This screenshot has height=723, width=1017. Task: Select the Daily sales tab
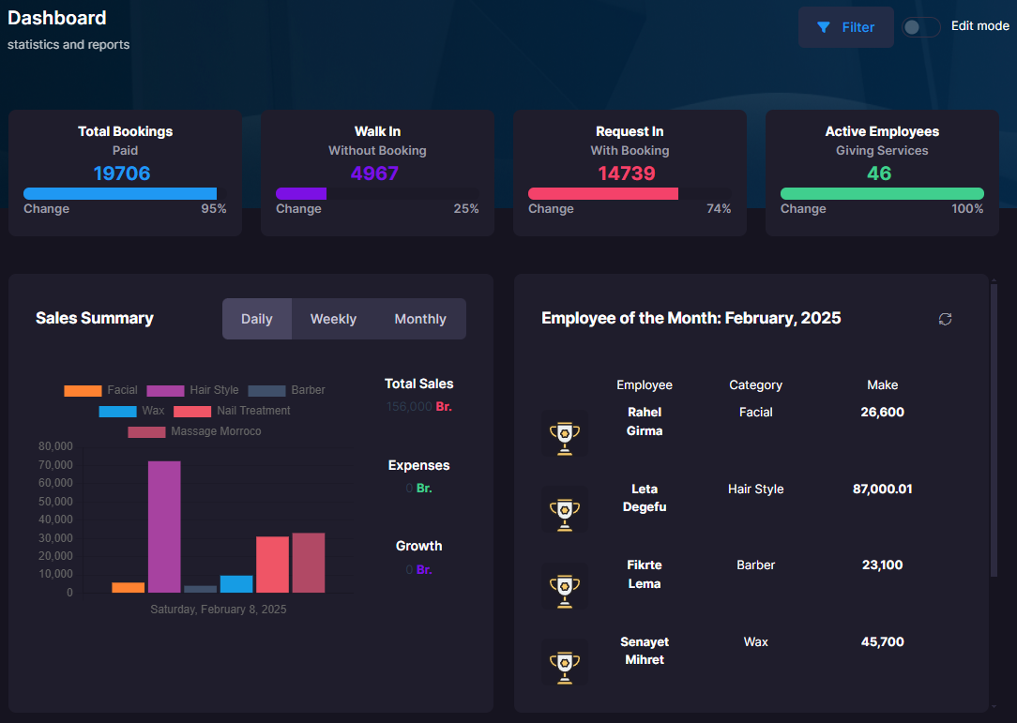tap(256, 319)
